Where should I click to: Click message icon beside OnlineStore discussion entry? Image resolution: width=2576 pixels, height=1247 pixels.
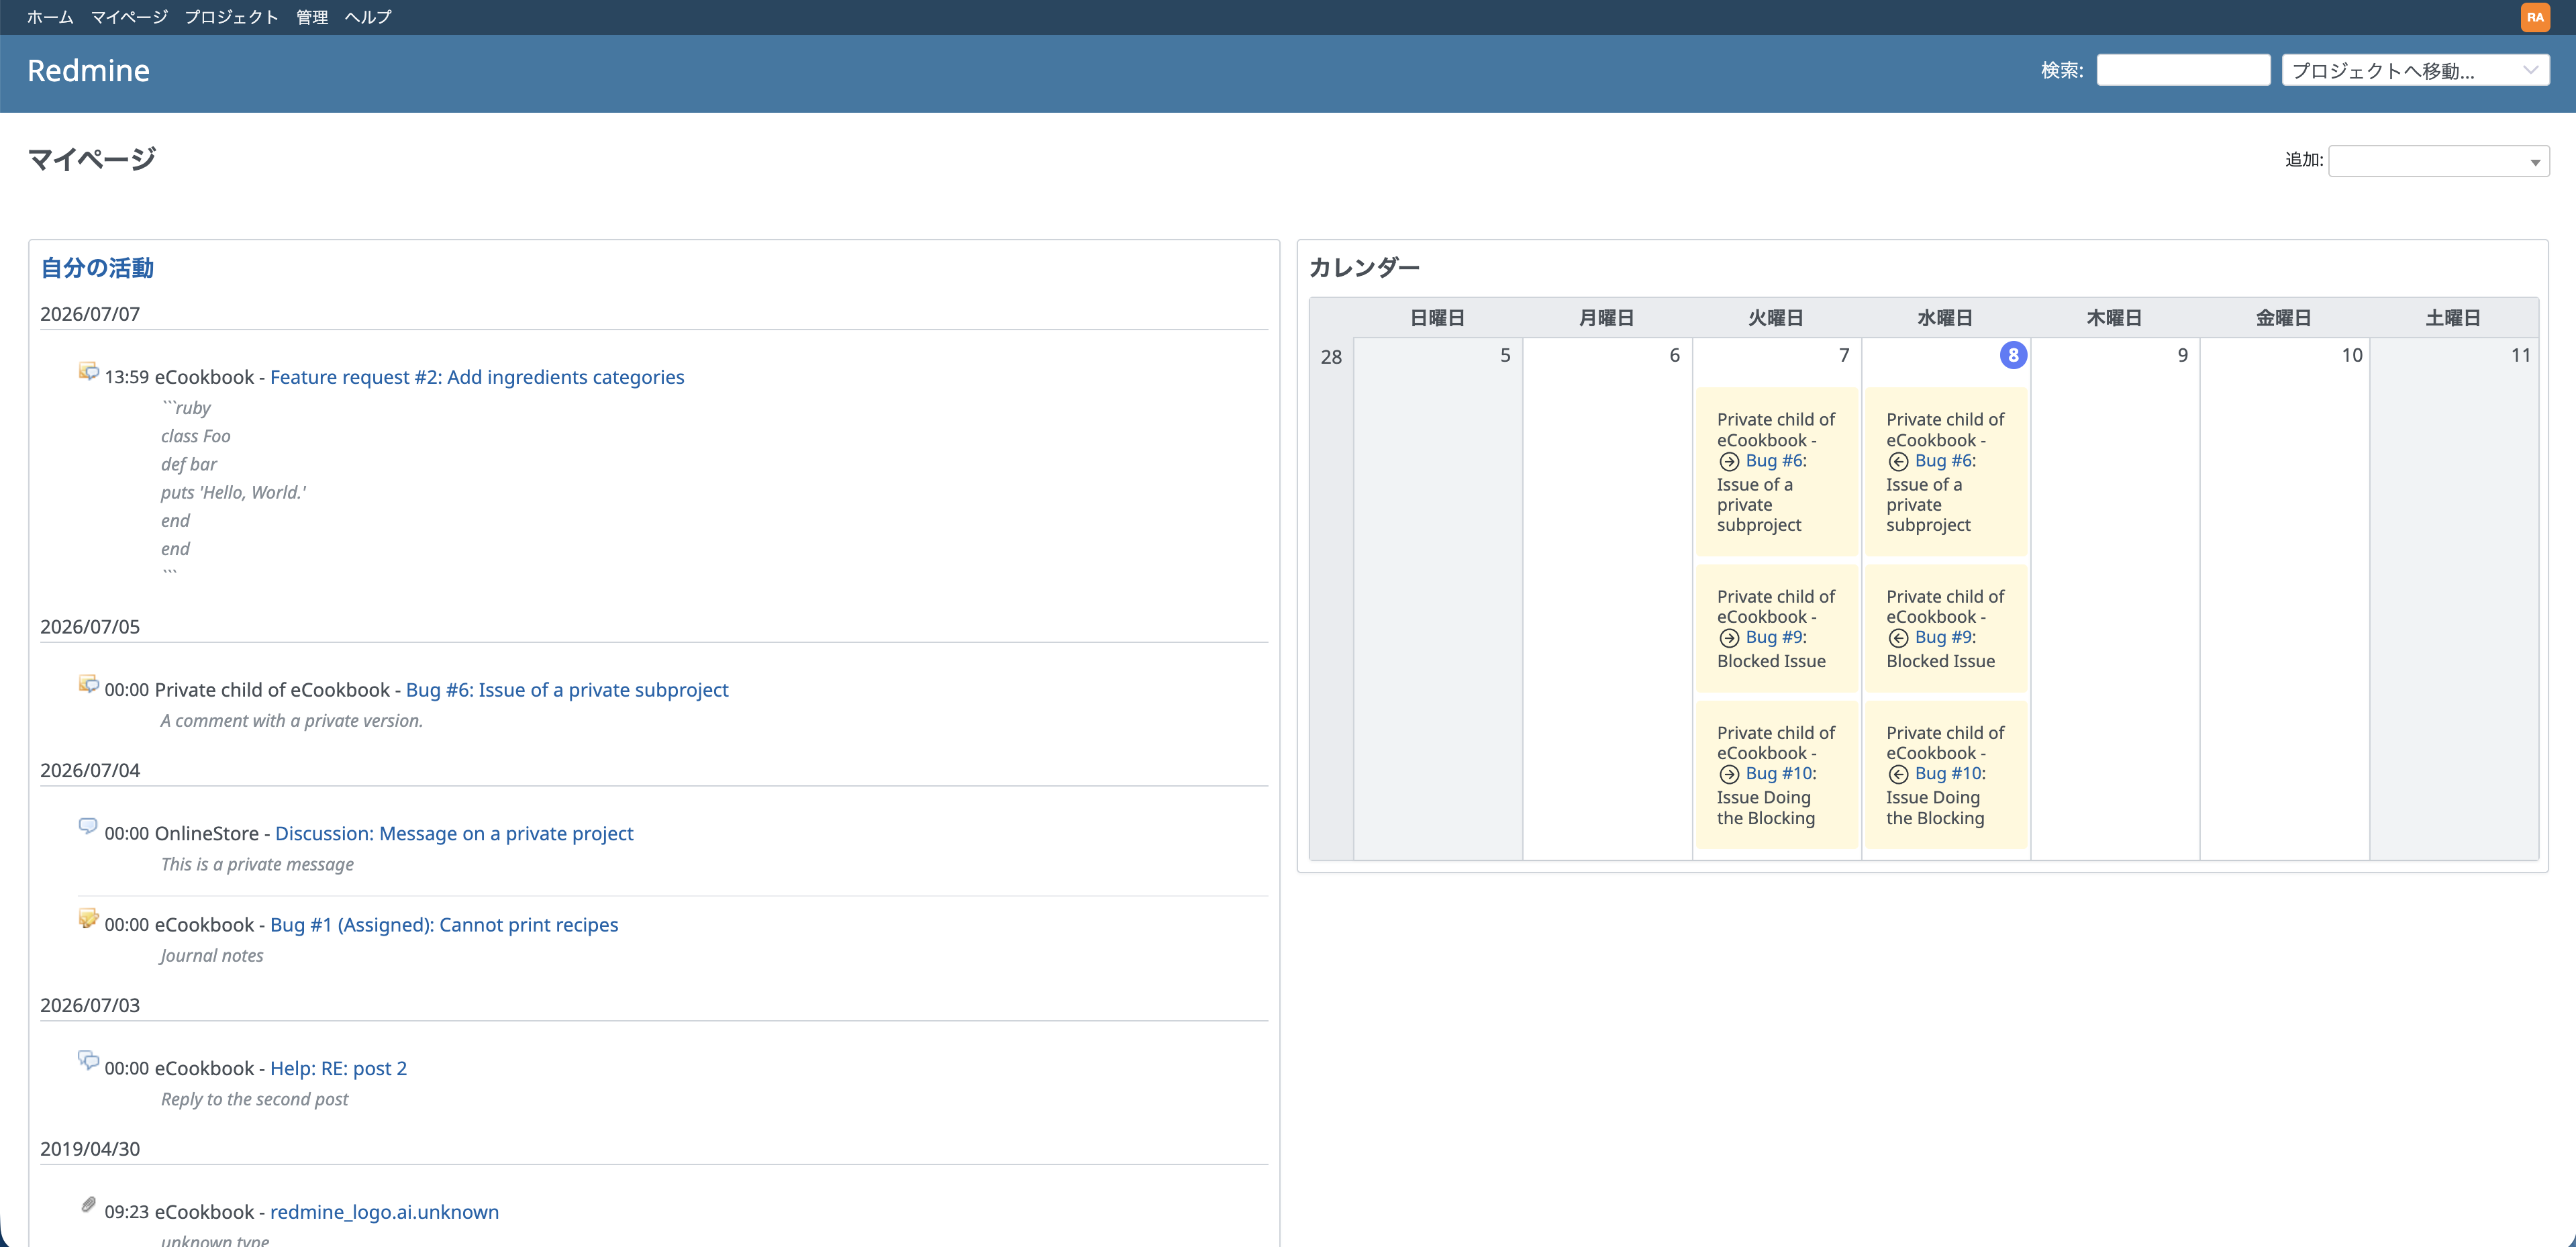(89, 826)
